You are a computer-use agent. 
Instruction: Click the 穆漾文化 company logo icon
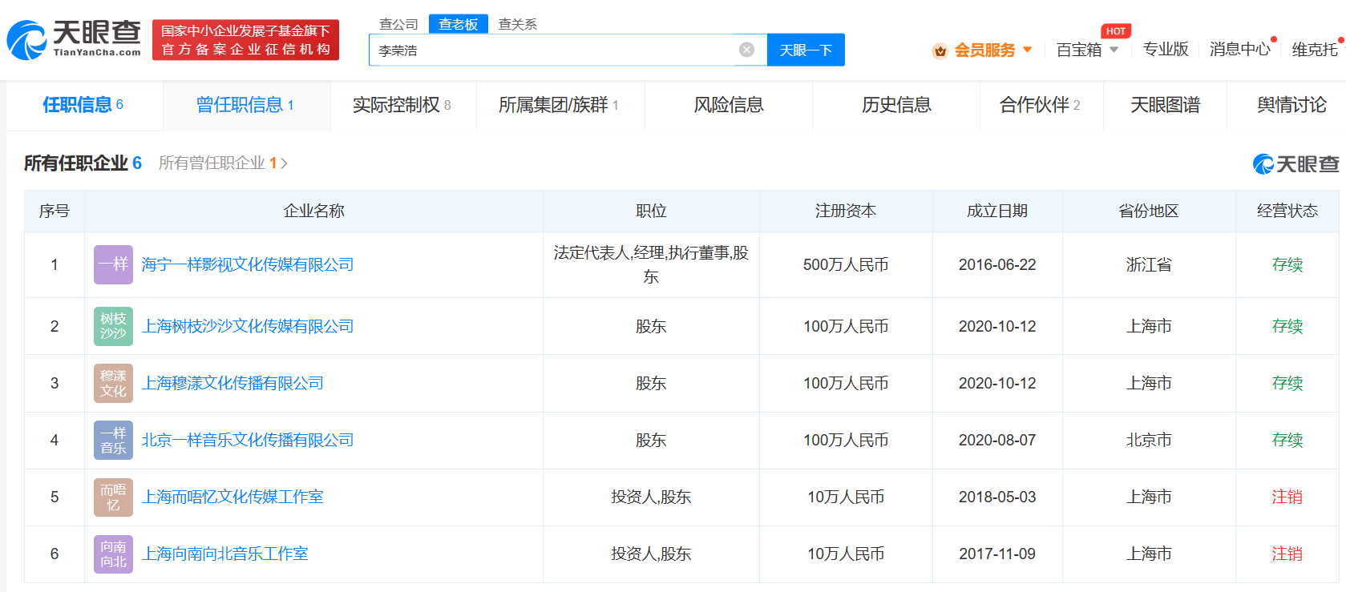point(113,383)
